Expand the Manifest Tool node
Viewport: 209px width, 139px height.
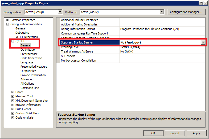[13, 97]
